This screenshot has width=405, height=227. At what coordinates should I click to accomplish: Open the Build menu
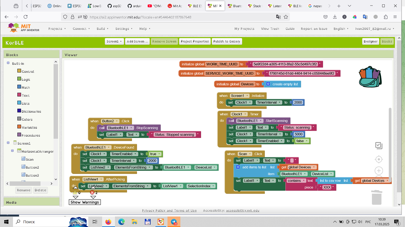coord(102,29)
